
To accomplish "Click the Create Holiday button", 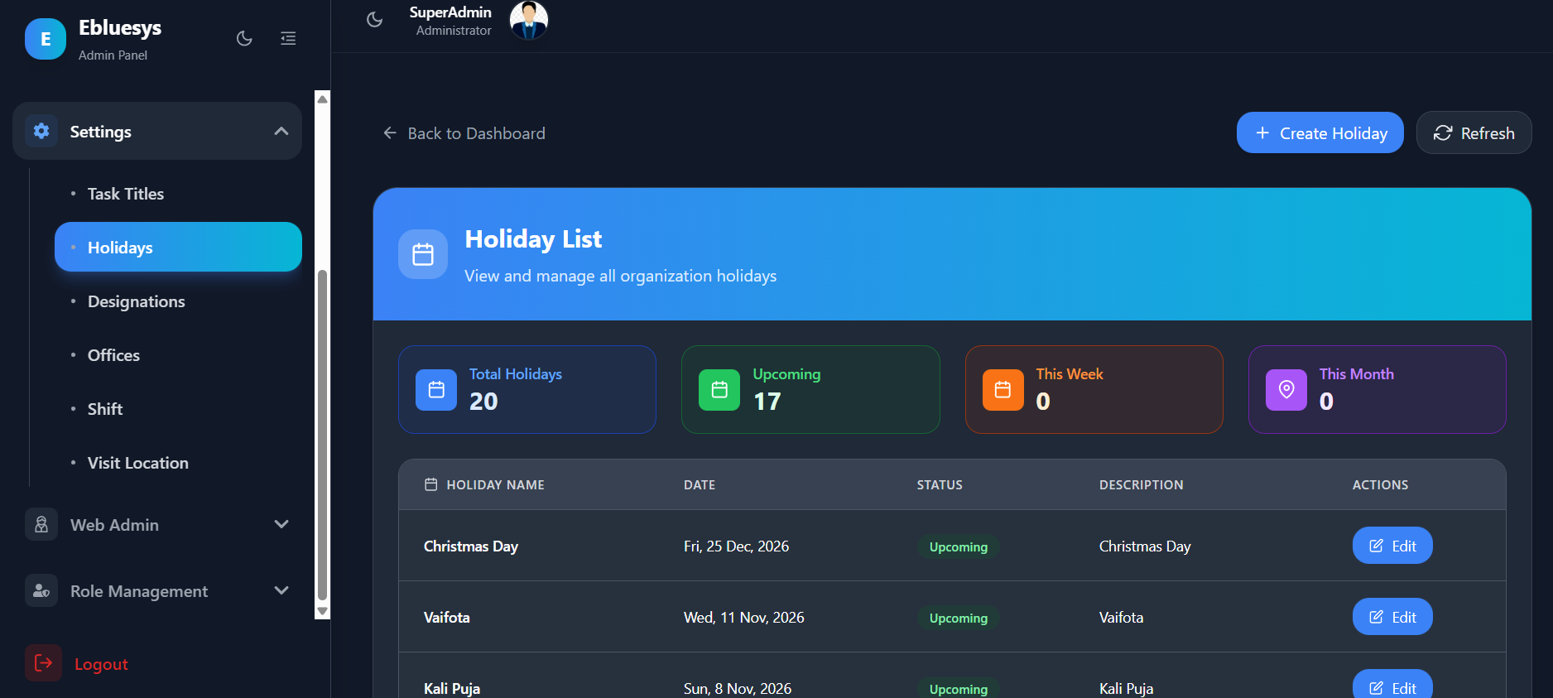I will (x=1320, y=133).
